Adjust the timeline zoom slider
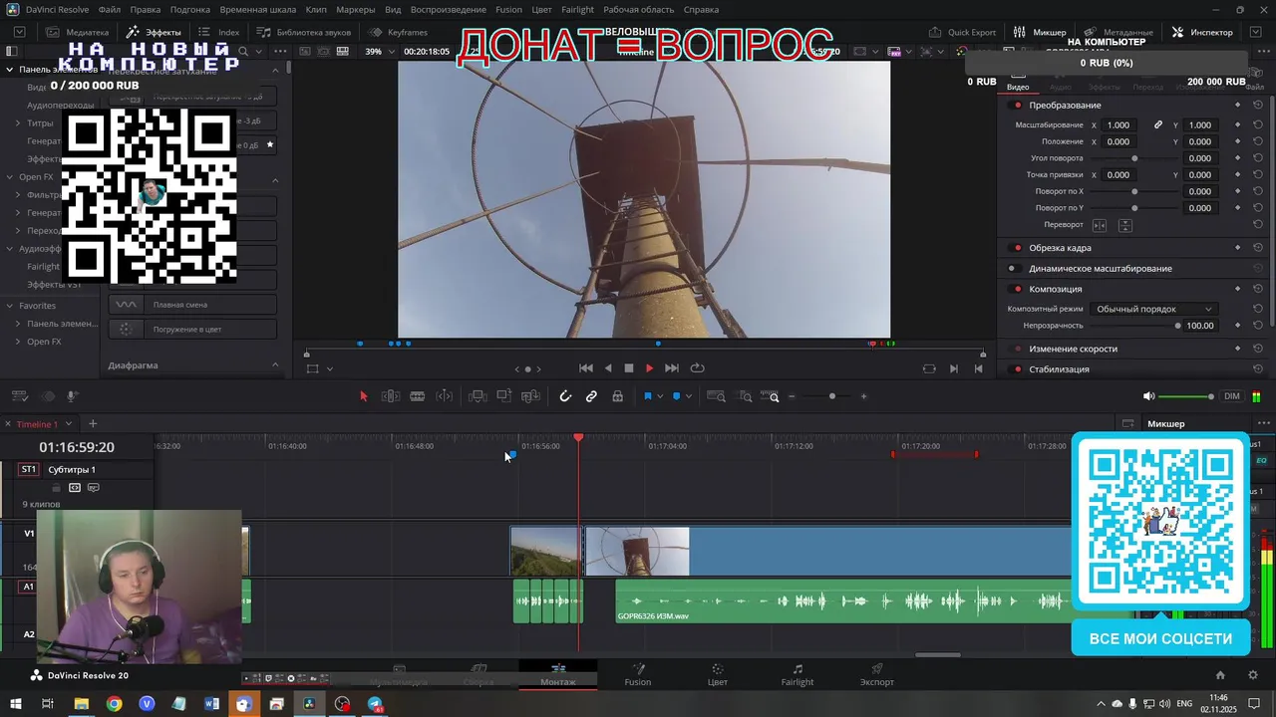Image resolution: width=1276 pixels, height=717 pixels. (832, 396)
